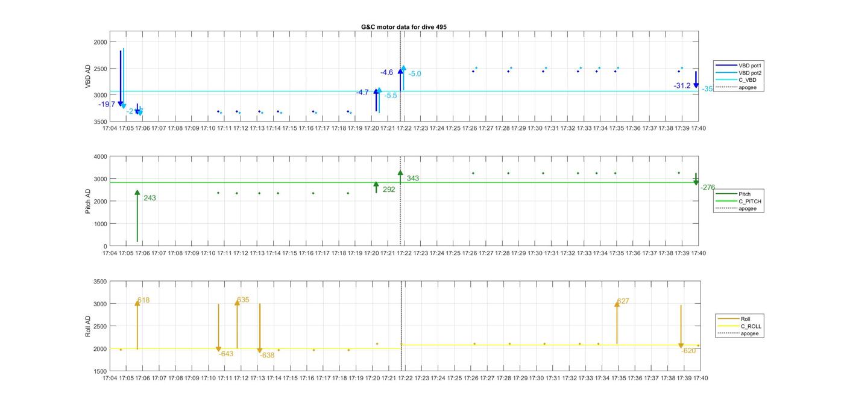Click the "Roll AD" y-axis label
Screen dimensions: 844x417
pyautogui.click(x=88, y=326)
